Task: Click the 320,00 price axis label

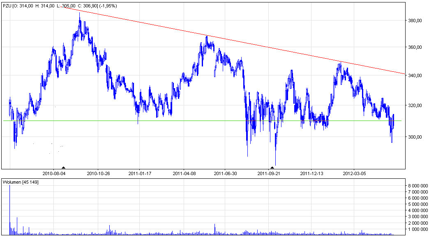Action: [415, 106]
